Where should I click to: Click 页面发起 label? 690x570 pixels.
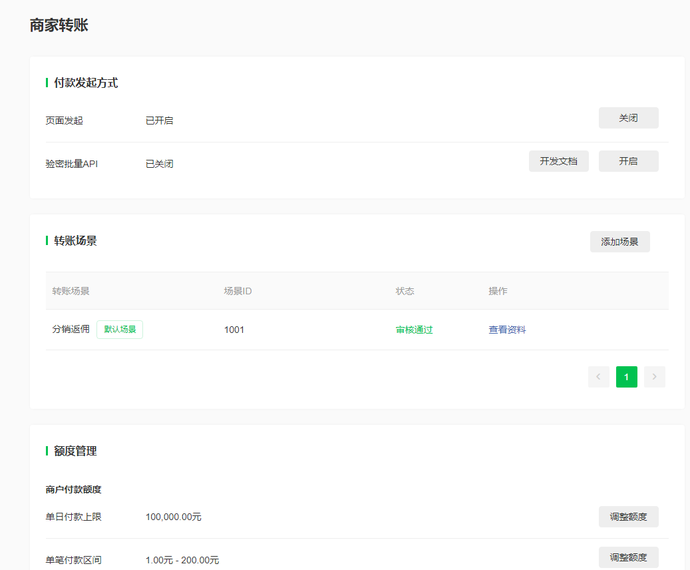coord(65,121)
